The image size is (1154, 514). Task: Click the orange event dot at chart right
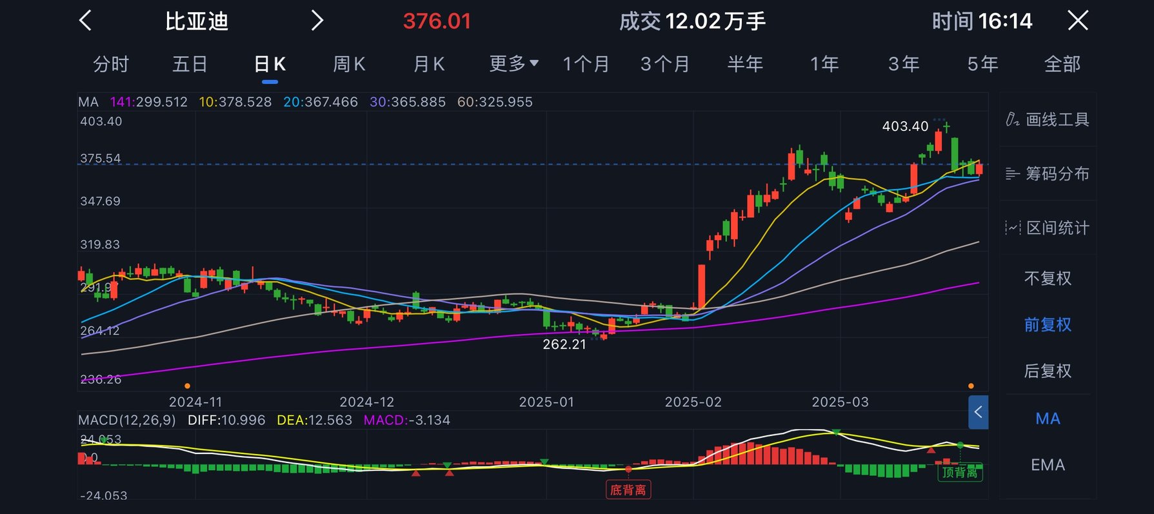click(971, 386)
